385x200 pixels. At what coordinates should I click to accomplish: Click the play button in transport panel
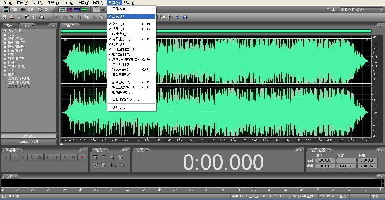click(x=14, y=157)
